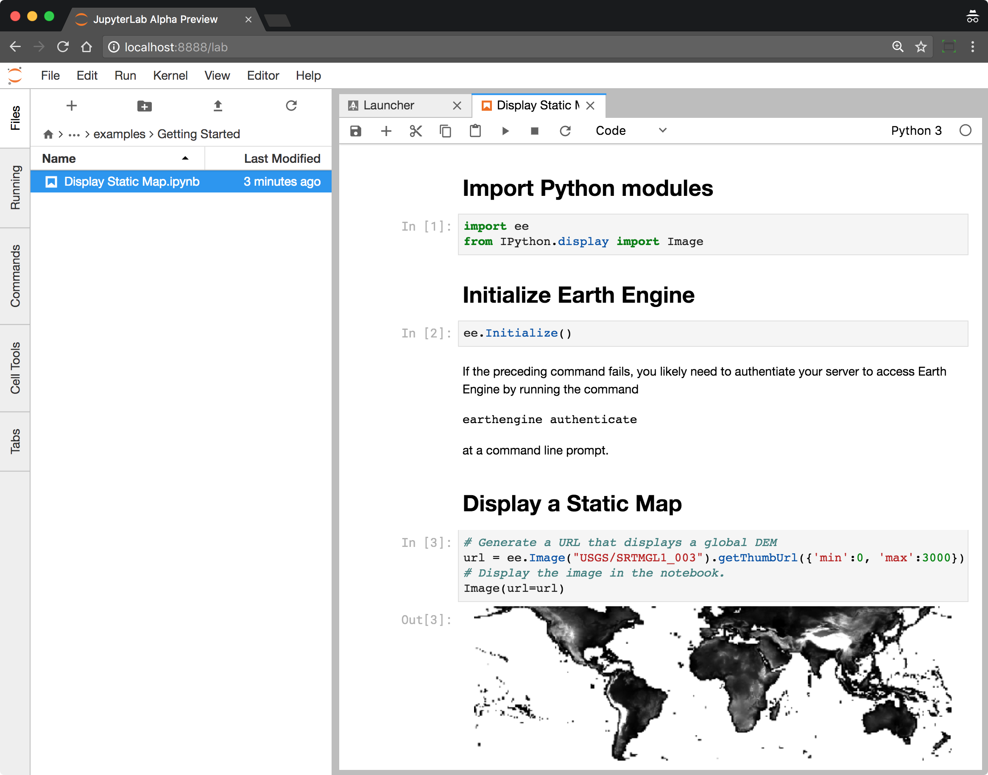Click the cut cell icon
The image size is (988, 775).
[416, 131]
